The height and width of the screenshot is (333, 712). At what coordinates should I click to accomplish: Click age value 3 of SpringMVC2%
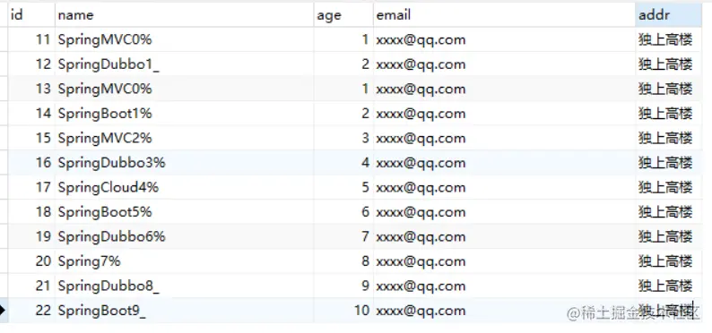343,138
